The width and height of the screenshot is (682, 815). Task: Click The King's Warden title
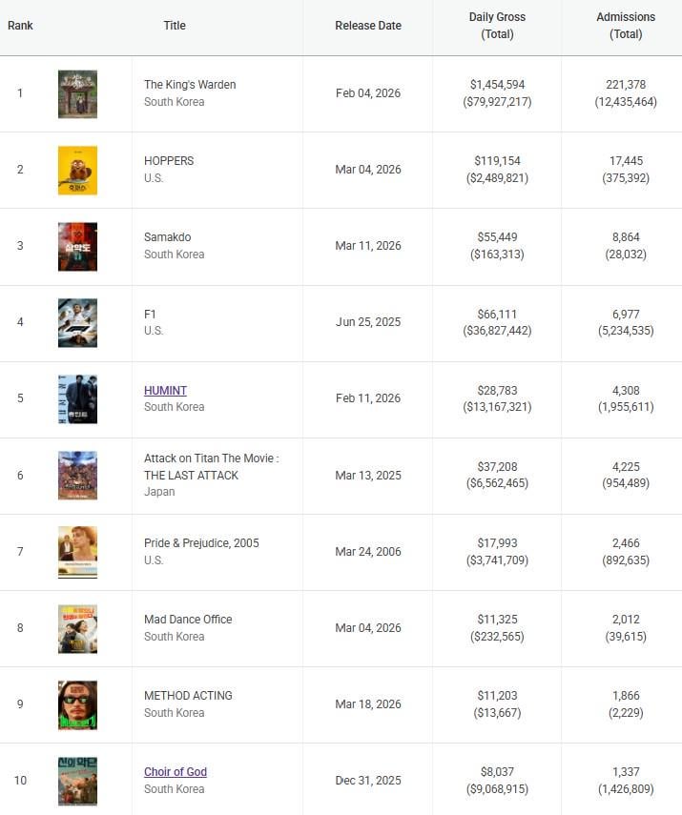(x=190, y=85)
